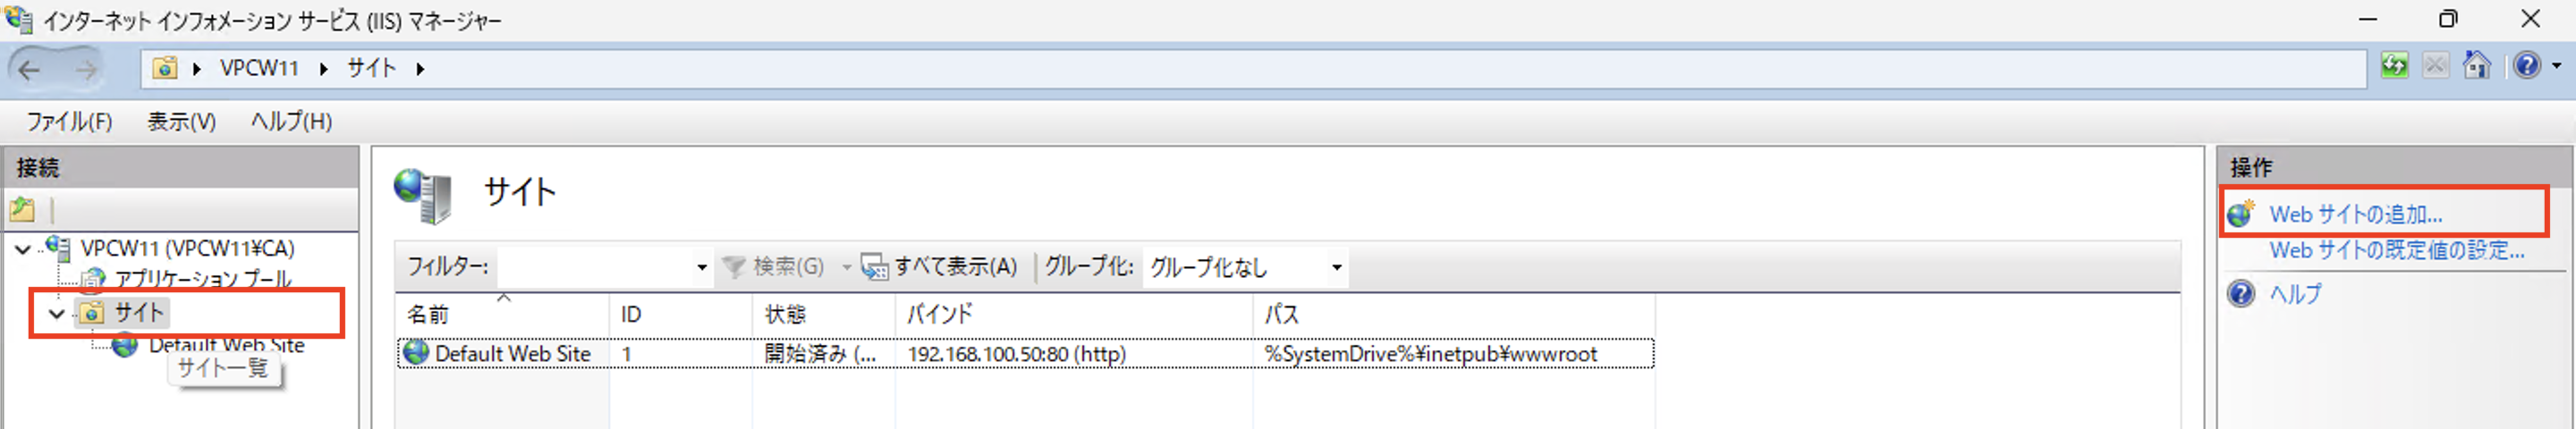Image resolution: width=2576 pixels, height=429 pixels.
Task: Click the Back navigation arrow
Action: (29, 69)
